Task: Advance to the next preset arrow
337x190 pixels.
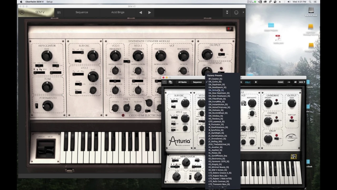Action: [x=150, y=12]
